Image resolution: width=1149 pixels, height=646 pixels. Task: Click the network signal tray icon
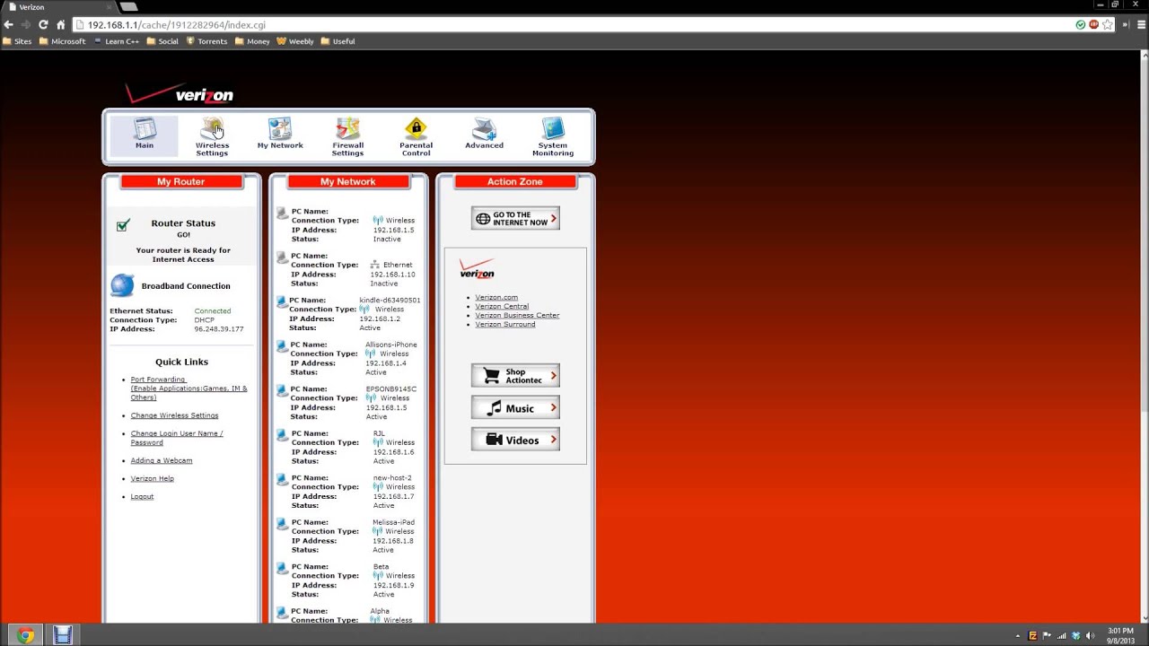point(1061,636)
